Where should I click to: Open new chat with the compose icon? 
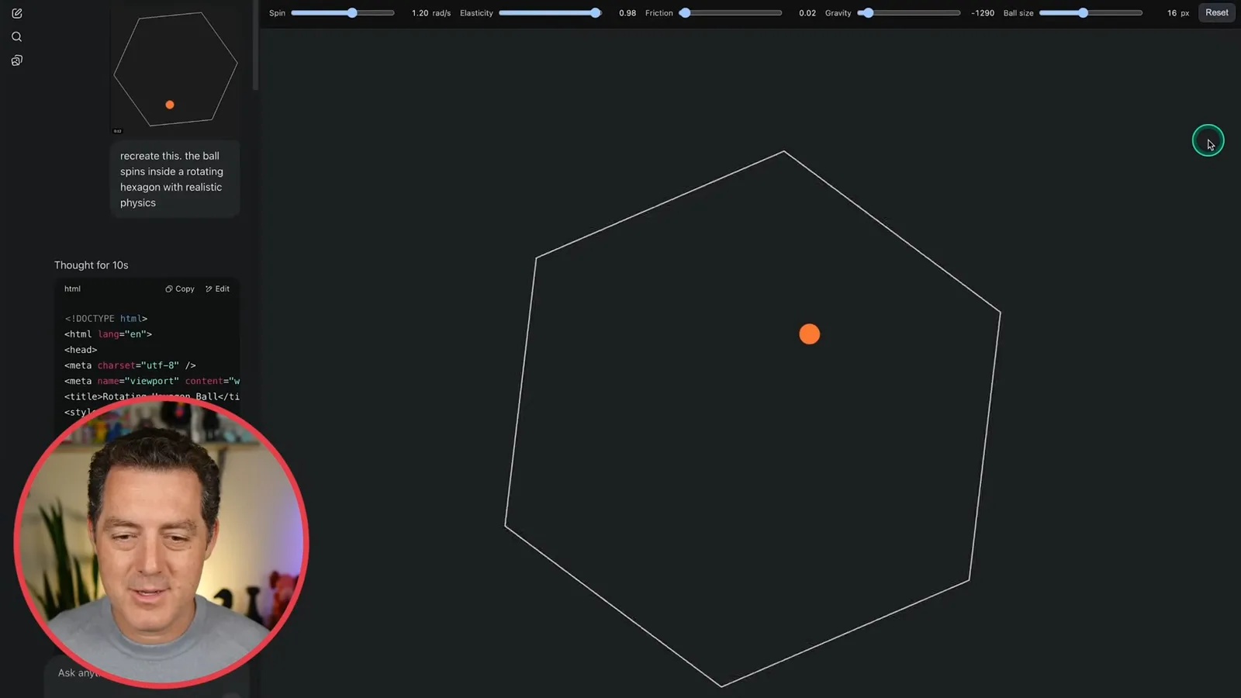[16, 13]
